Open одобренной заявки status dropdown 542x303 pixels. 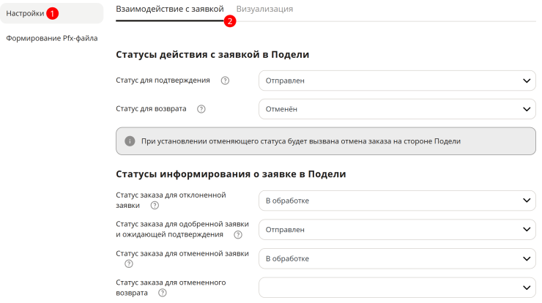click(397, 229)
